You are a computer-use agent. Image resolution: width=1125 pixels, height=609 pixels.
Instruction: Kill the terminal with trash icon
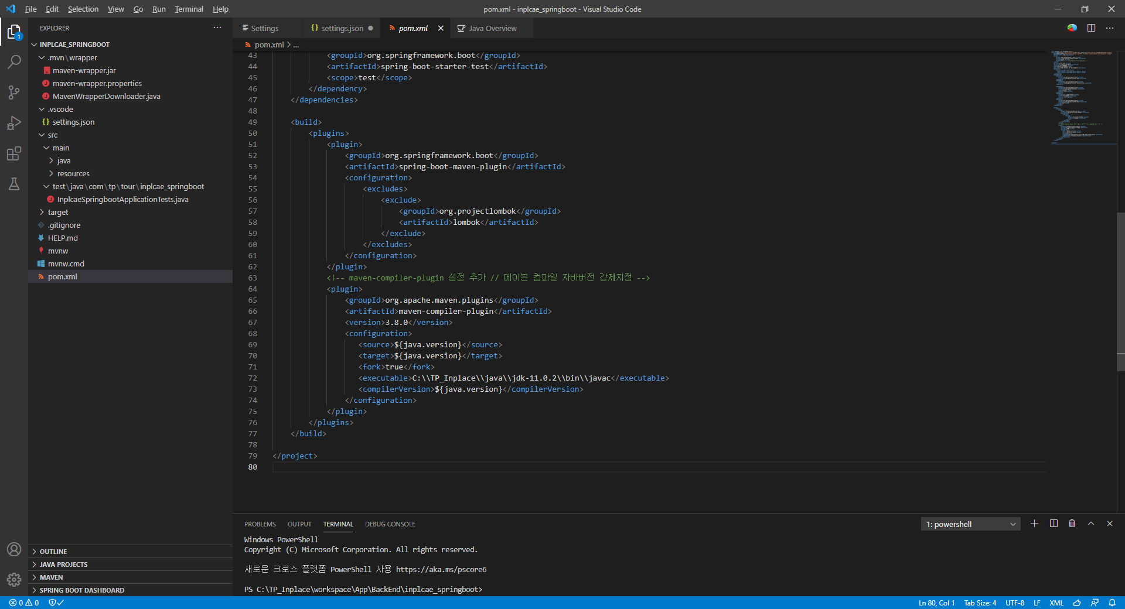point(1072,524)
